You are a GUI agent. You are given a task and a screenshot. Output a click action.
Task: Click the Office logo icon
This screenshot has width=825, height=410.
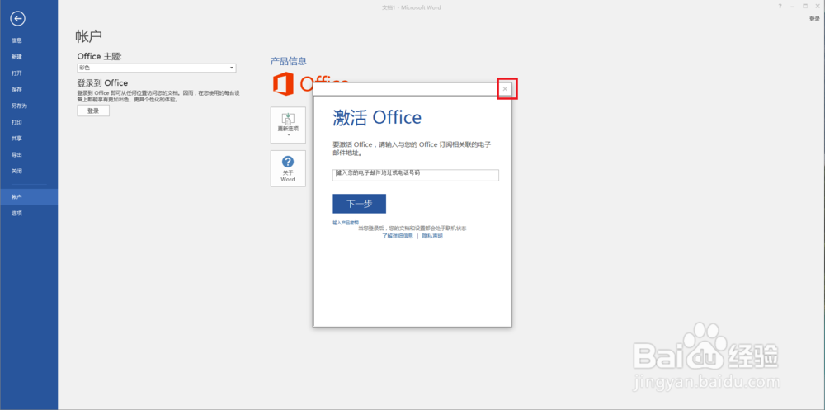pos(282,83)
